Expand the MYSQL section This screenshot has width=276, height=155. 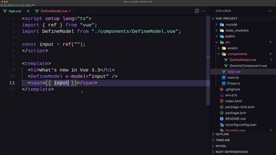click(x=221, y=146)
